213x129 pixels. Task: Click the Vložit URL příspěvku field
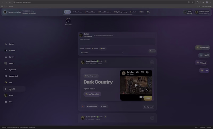(x=103, y=36)
